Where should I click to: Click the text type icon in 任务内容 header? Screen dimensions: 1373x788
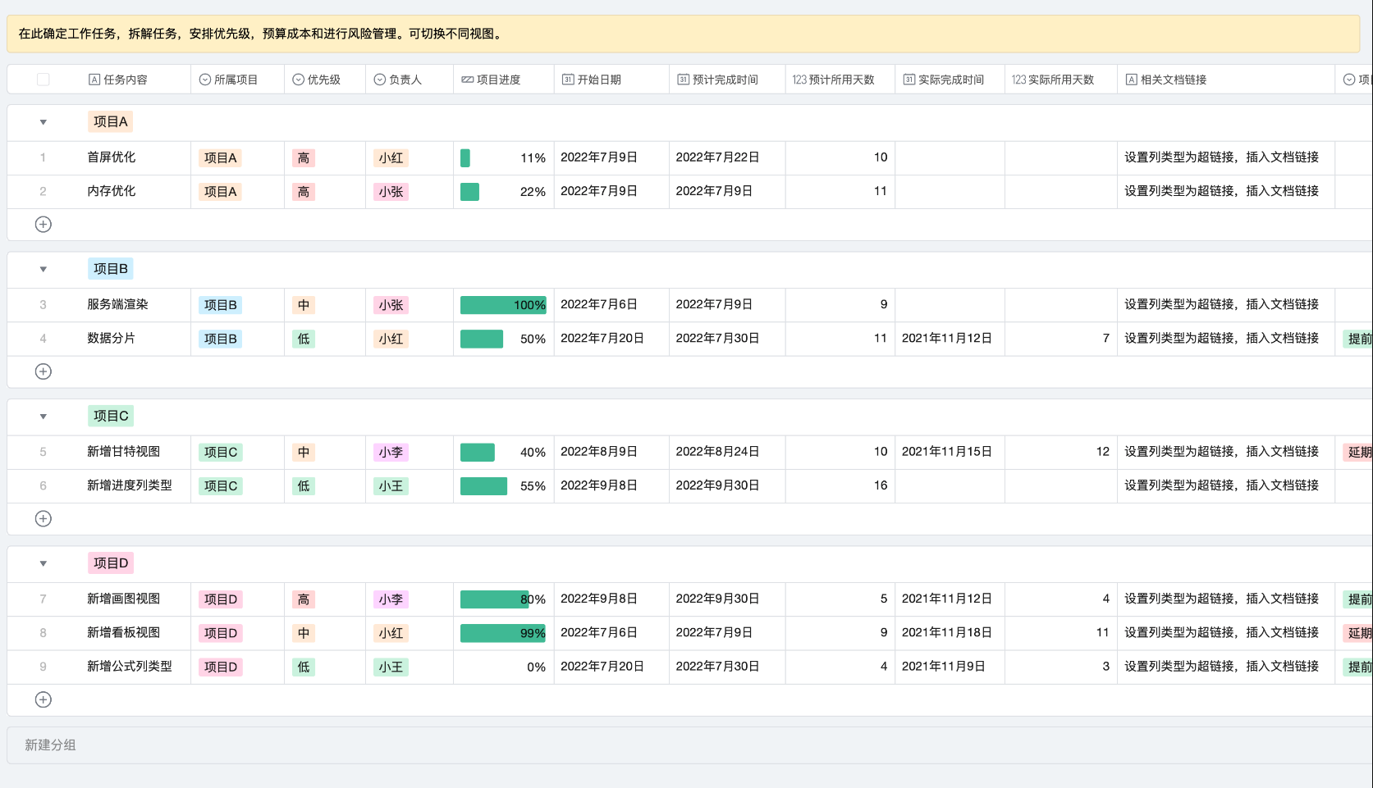(x=94, y=80)
